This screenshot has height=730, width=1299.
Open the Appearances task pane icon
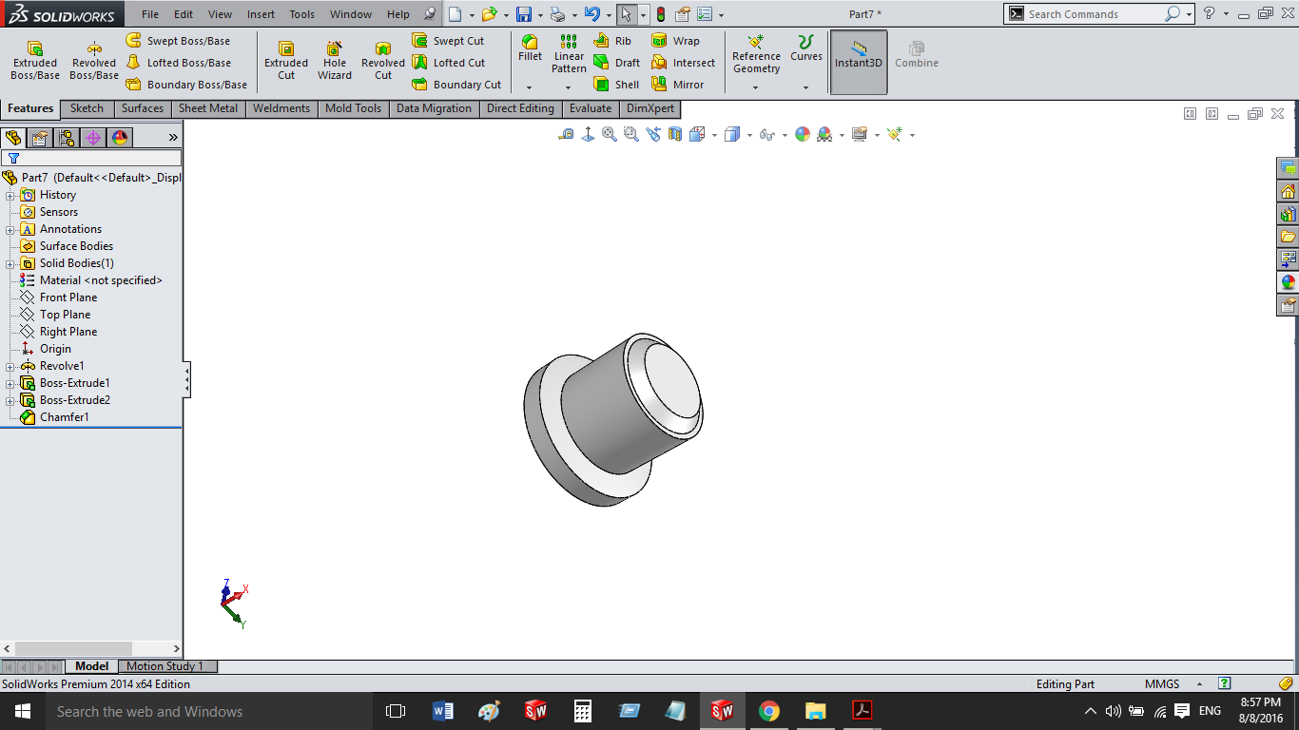pos(1289,281)
